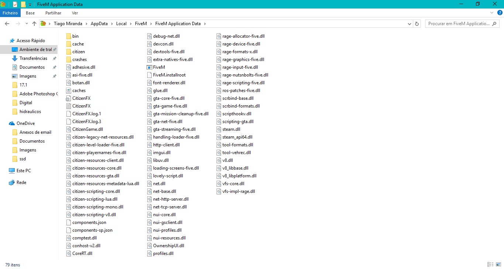This screenshot has height=269, width=504.
Task: Go up one folder level arrow
Action: click(x=34, y=24)
